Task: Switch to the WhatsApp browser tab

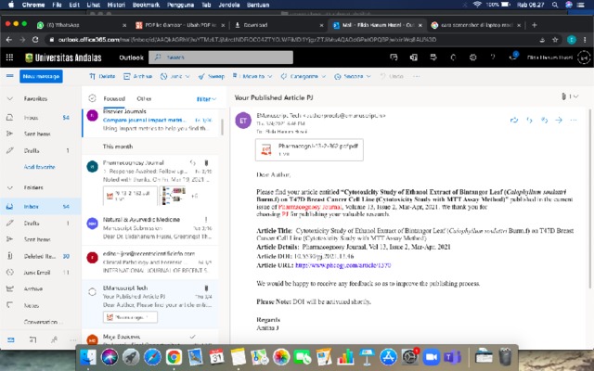Action: point(82,25)
